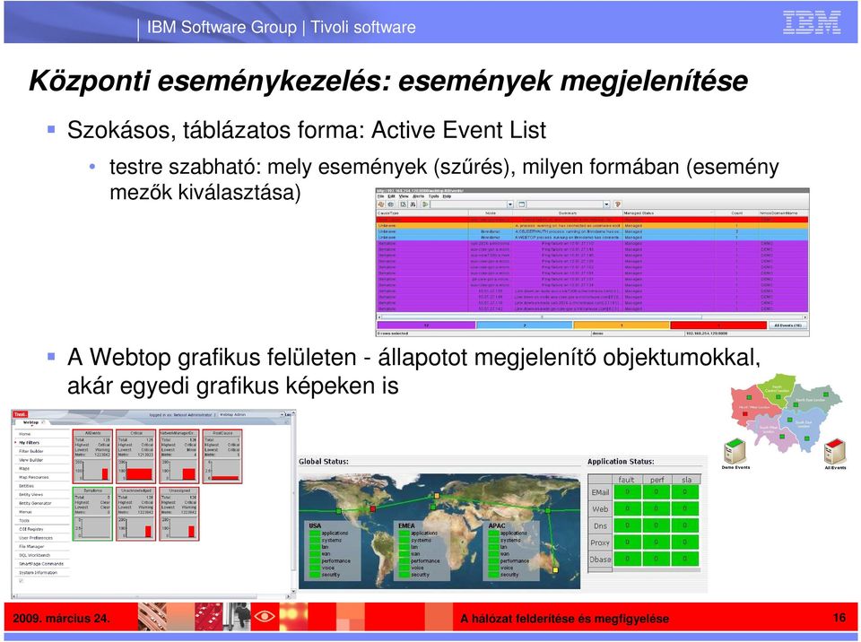Click USA applications status indicator
The image size is (861, 642).
click(315, 534)
